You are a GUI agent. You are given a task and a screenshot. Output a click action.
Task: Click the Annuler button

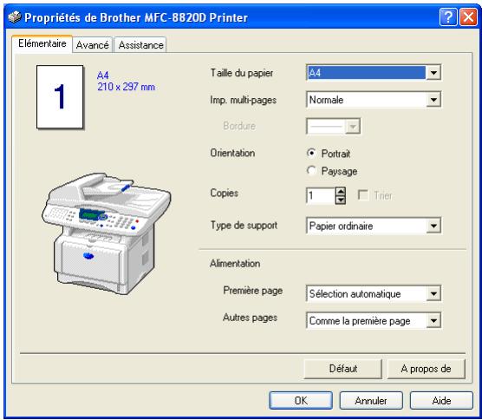pos(371,400)
